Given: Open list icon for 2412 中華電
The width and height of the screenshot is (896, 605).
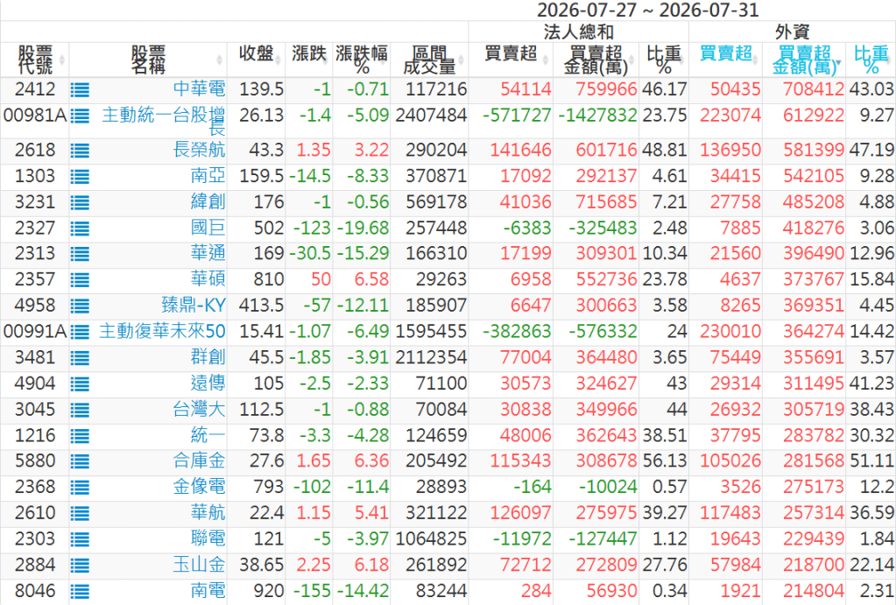Looking at the screenshot, I should (80, 90).
